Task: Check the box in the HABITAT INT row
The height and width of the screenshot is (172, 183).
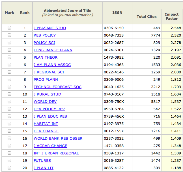Action: pyautogui.click(x=9, y=124)
